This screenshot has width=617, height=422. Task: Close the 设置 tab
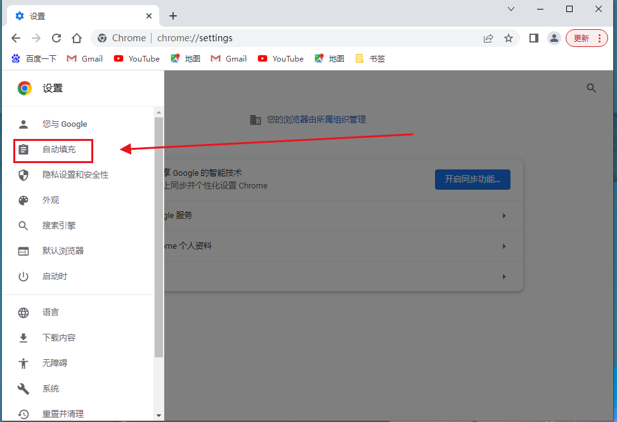click(x=149, y=16)
